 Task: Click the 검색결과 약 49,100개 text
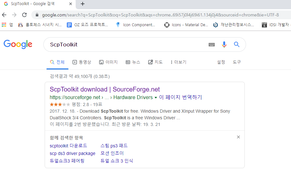point(71,76)
